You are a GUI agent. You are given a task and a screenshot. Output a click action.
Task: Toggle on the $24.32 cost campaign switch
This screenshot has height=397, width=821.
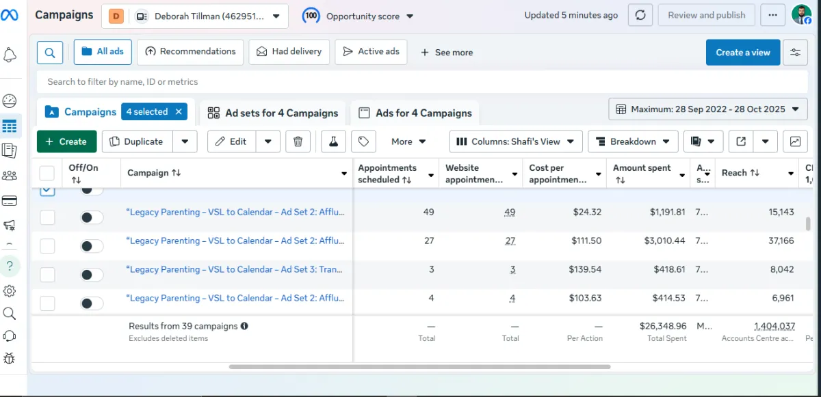(92, 217)
